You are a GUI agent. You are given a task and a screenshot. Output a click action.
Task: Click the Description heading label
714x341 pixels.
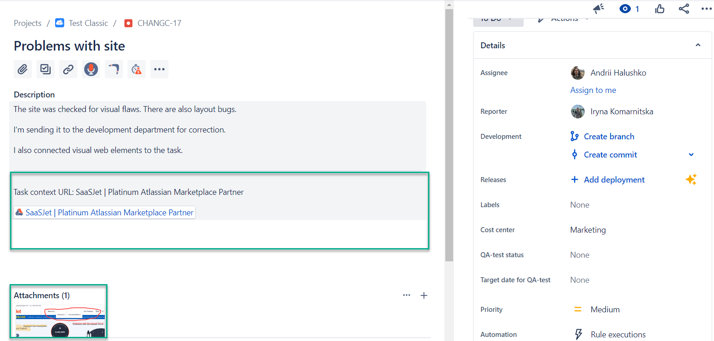tap(34, 95)
